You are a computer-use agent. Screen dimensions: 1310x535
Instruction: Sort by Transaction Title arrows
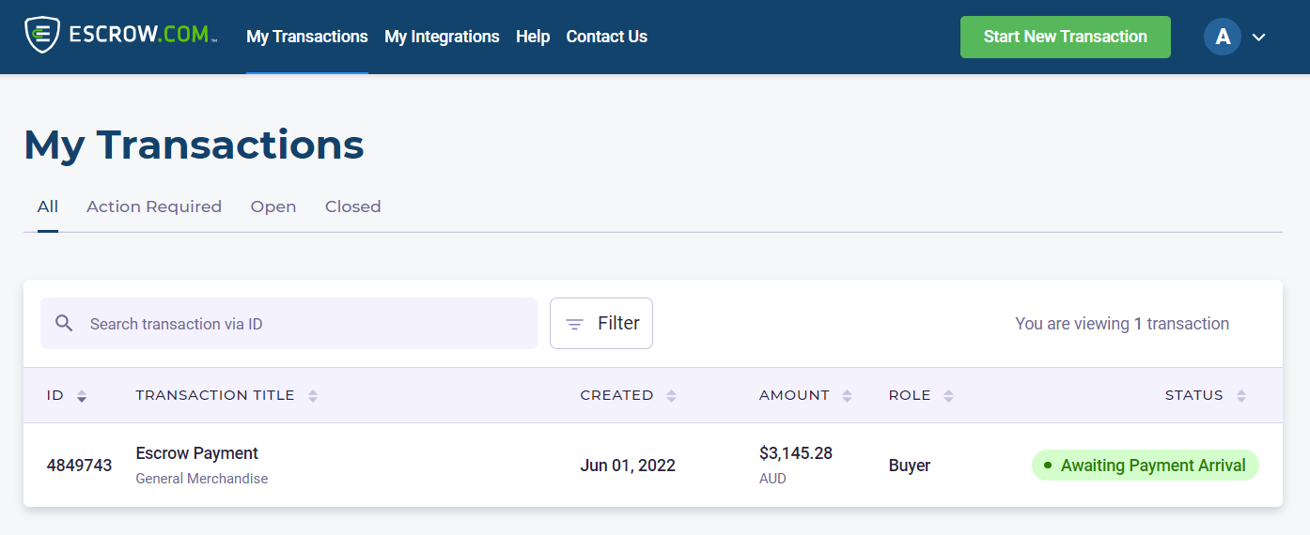point(313,396)
